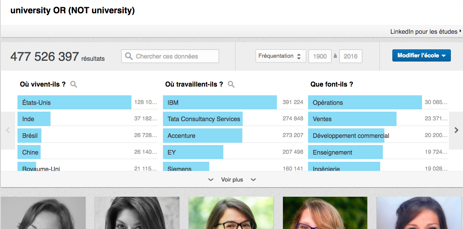Select Tata Consultancy Services bar
The image size is (463, 229).
coord(204,119)
